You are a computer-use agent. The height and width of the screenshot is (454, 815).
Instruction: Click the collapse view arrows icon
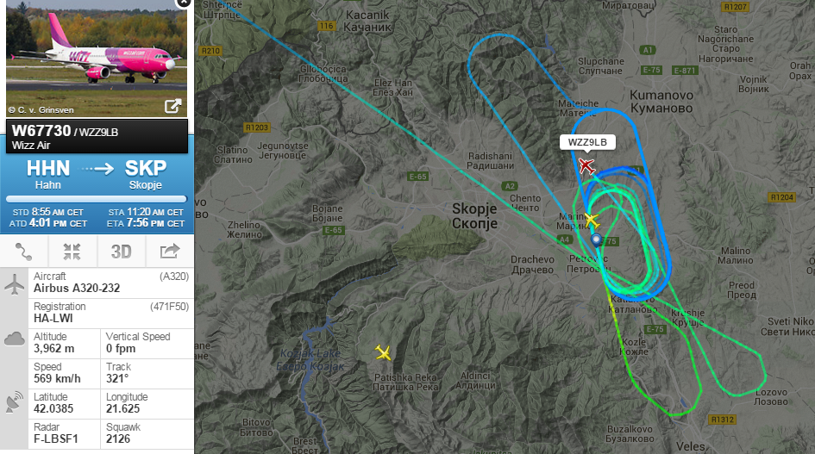point(72,252)
